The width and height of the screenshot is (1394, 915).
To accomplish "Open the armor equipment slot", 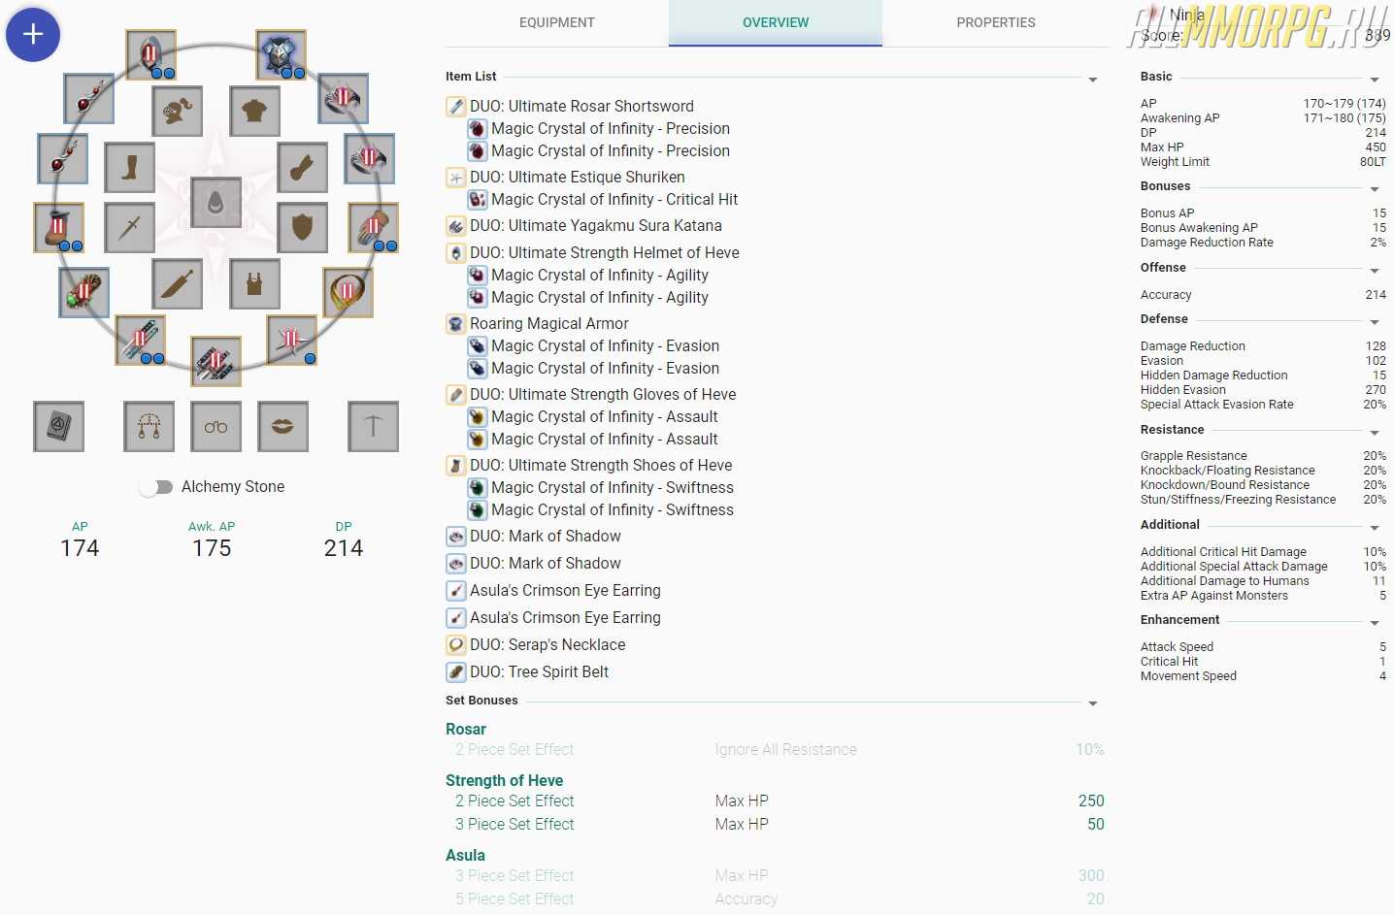I will (281, 54).
